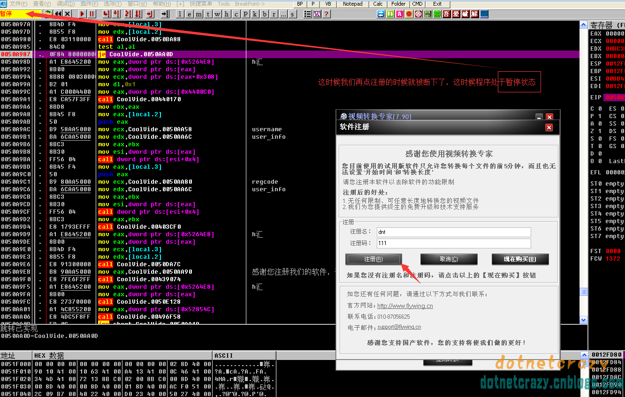The height and width of the screenshot is (397, 625).
Task: Click the 注册码 input field
Action: pyautogui.click(x=454, y=243)
